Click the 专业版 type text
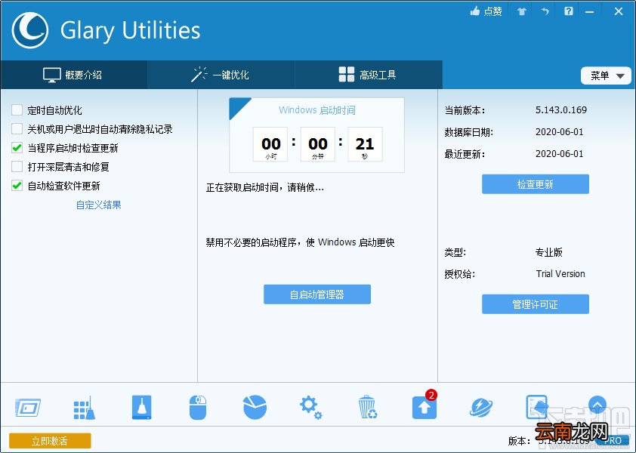Screen dimensions: 636x453 pyautogui.click(x=549, y=252)
